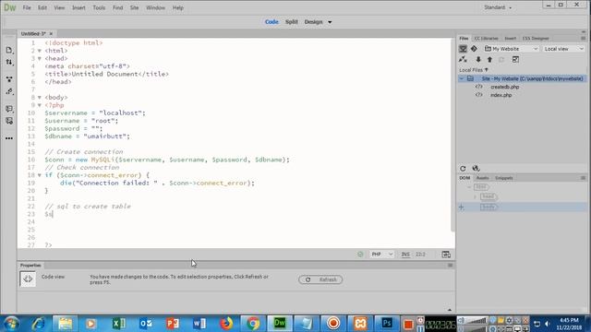Click the Git view toggle icon
This screenshot has height=332, width=591.
point(474,49)
